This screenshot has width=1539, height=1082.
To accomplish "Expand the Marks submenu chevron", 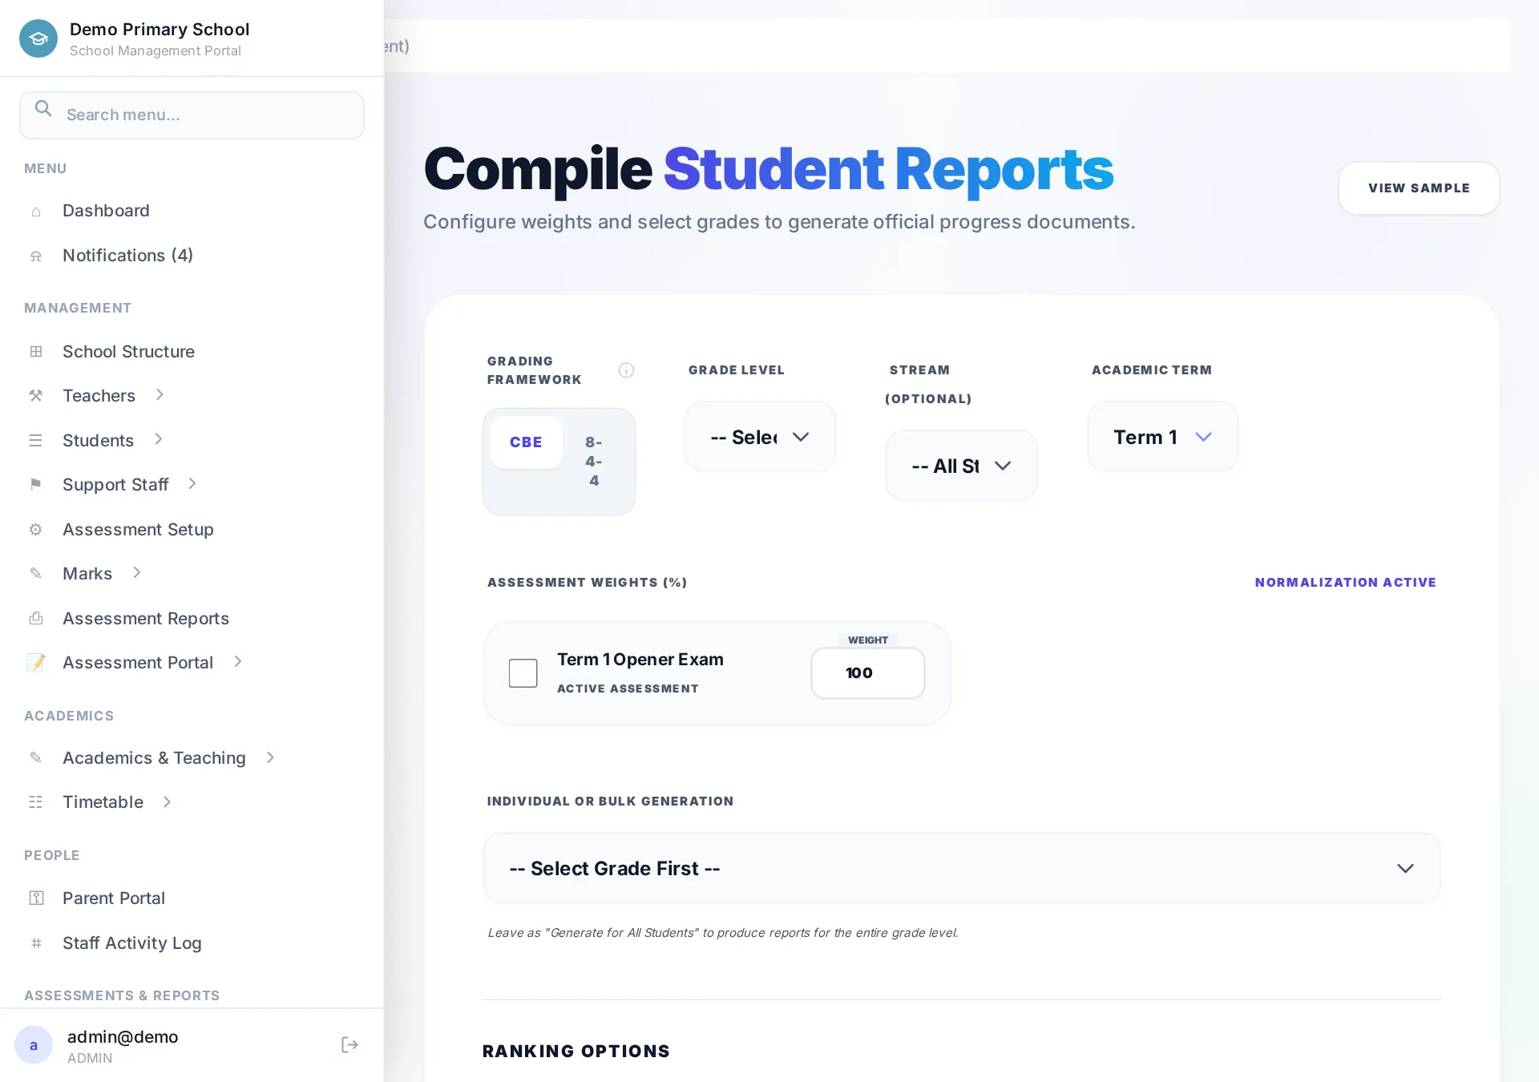I will [136, 572].
